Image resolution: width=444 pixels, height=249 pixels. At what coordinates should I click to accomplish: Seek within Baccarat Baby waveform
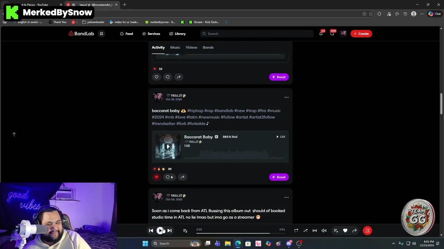tap(234, 154)
